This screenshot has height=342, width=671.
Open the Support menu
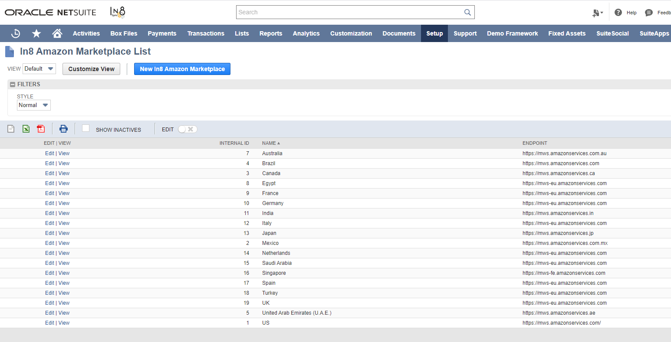465,33
